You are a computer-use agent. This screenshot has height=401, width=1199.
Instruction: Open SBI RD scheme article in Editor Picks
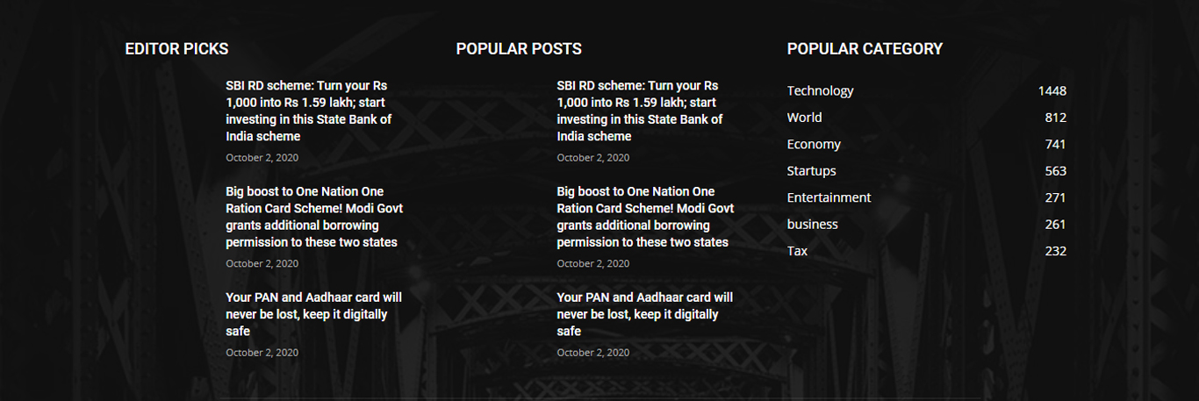click(308, 111)
